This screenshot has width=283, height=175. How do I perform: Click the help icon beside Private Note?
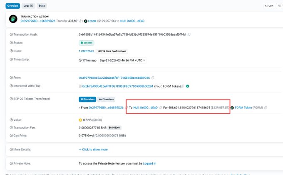pyautogui.click(x=11, y=163)
